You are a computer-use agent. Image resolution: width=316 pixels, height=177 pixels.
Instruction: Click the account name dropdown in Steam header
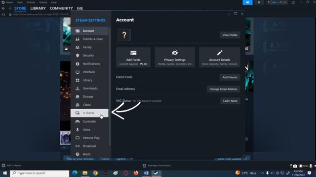[279, 2]
